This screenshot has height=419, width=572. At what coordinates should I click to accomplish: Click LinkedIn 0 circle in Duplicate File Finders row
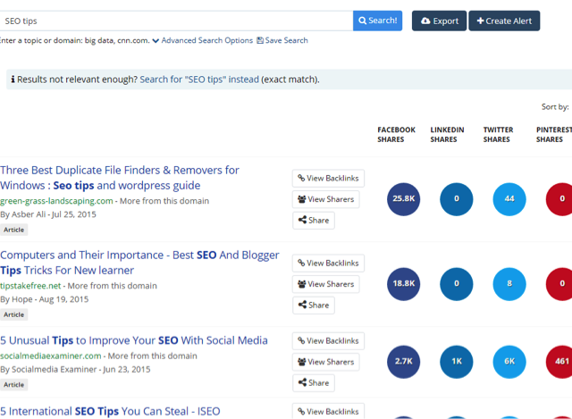coord(457,199)
